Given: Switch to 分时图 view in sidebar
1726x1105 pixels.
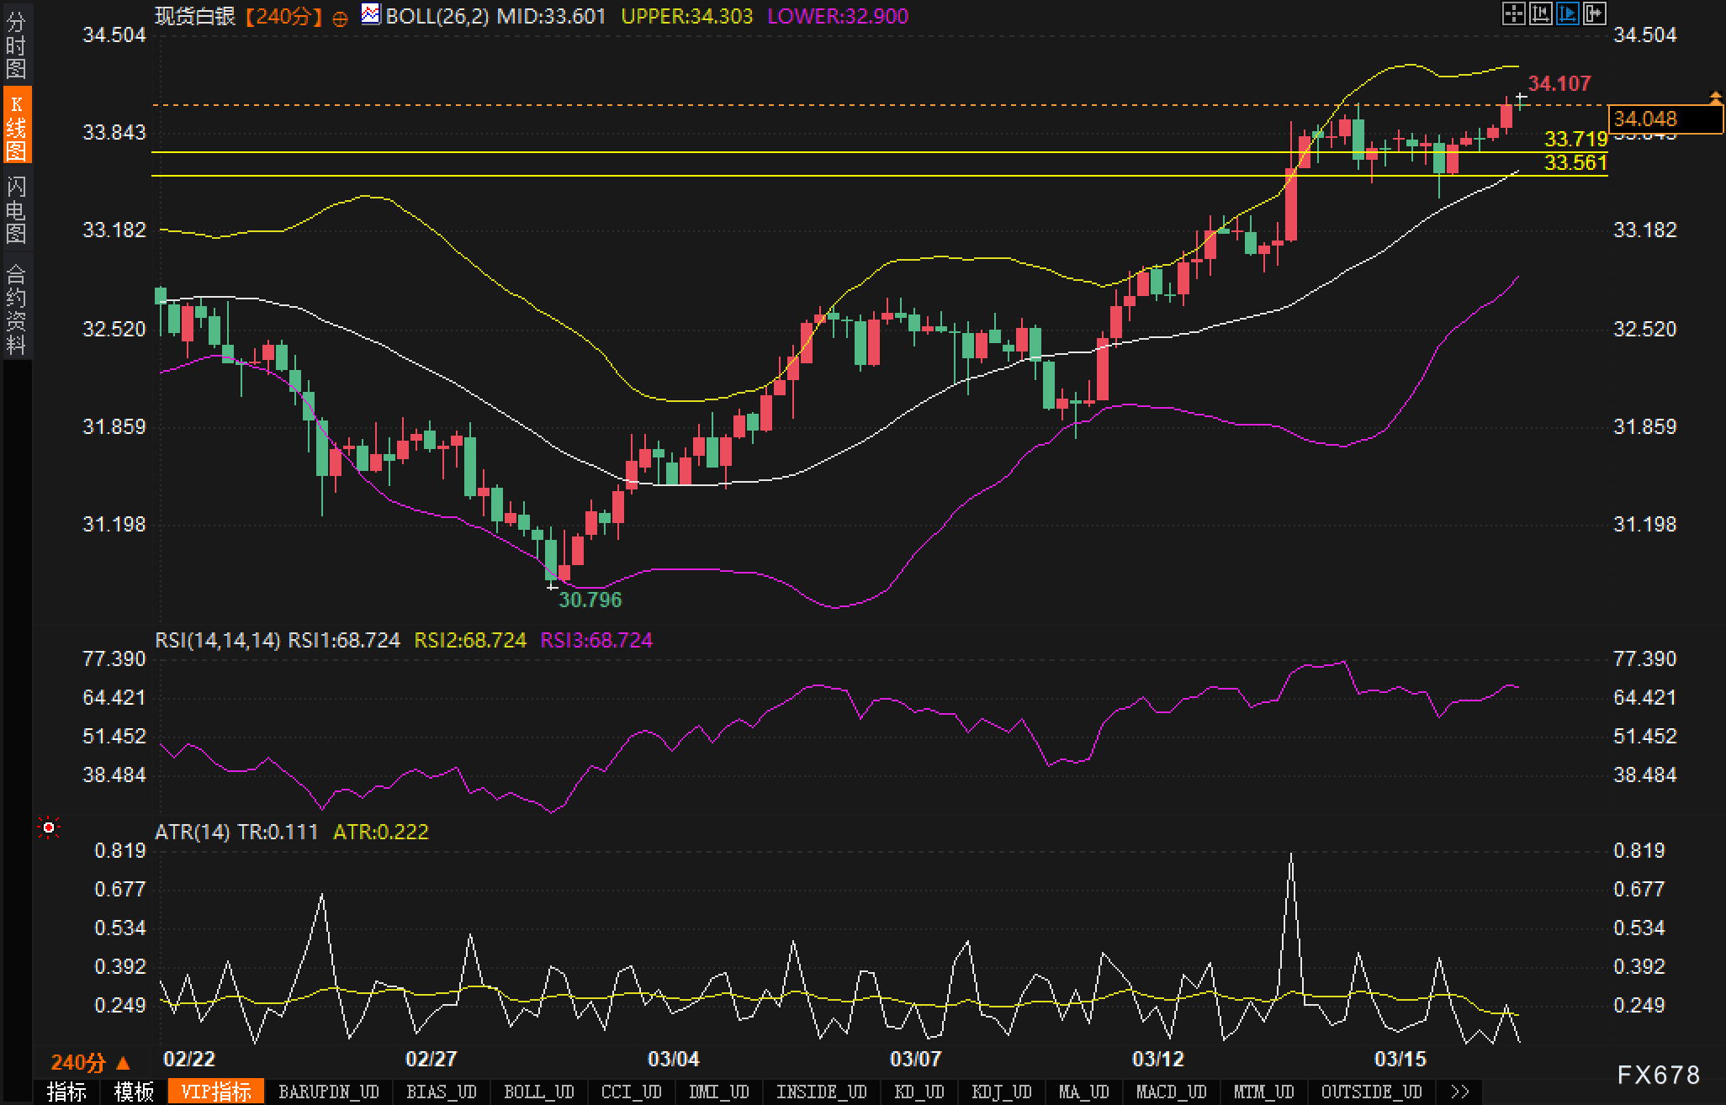Looking at the screenshot, I should (x=16, y=44).
